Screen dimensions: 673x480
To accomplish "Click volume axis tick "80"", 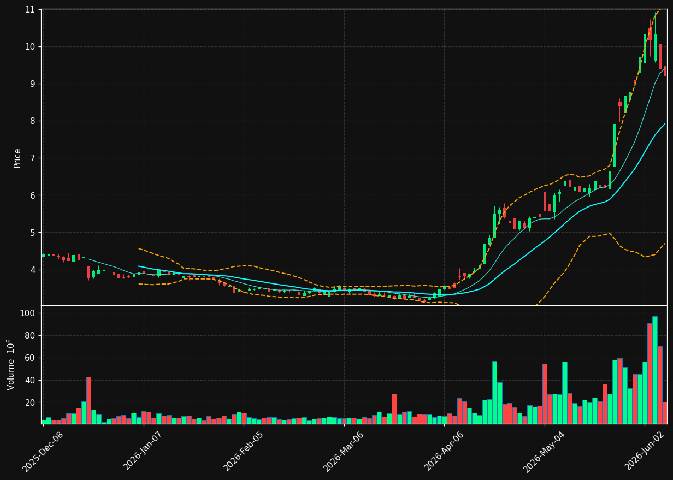I will tap(29, 335).
